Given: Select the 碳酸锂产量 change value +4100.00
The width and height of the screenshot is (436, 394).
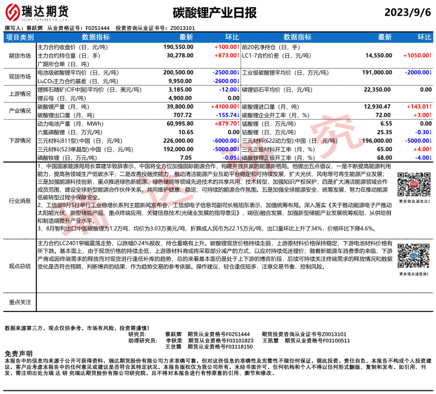Looking at the screenshot, I should click(x=225, y=106).
